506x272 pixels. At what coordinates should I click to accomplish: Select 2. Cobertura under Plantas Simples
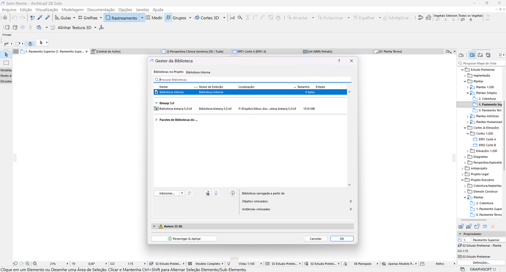point(487,99)
